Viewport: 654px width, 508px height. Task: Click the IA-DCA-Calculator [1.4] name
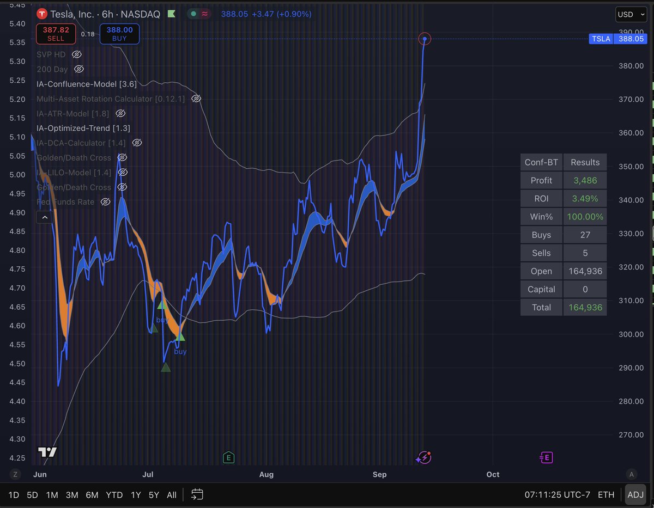81,143
